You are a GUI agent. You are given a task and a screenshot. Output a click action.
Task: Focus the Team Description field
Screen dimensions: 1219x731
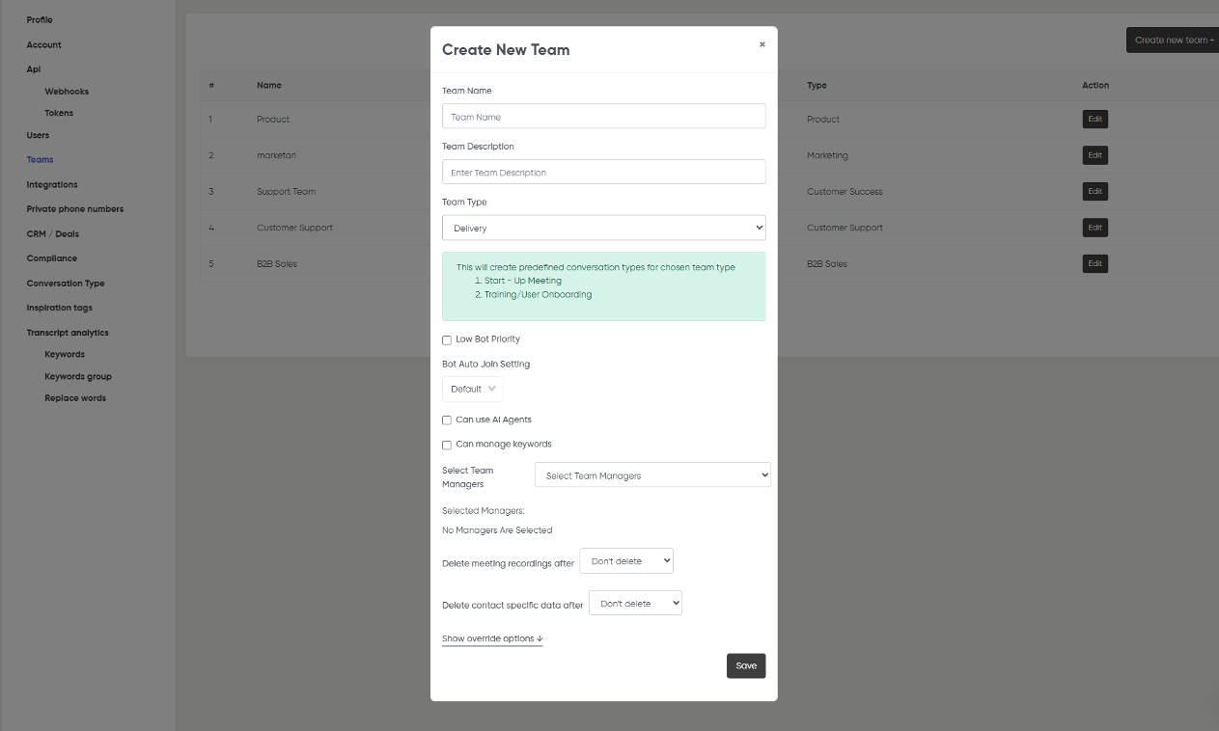point(603,173)
